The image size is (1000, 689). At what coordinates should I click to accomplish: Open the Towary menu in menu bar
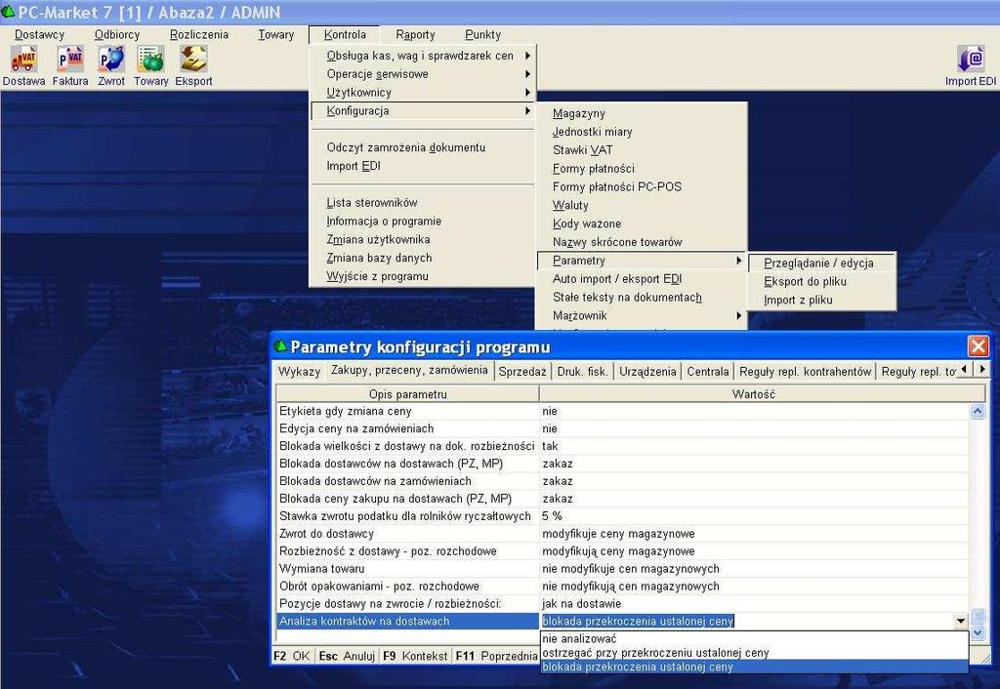tap(276, 34)
